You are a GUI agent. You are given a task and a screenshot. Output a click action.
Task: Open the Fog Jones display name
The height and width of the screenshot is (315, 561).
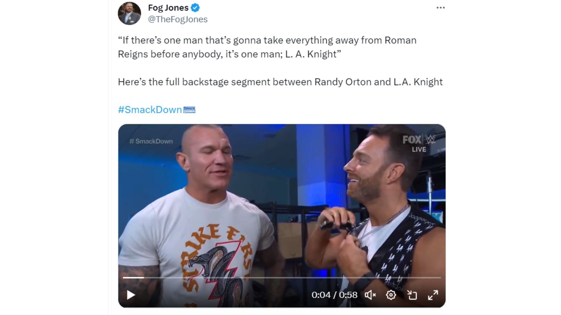pos(168,8)
